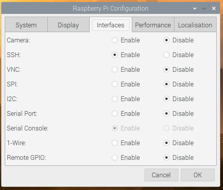
Task: Go to the Performance tab
Action: click(153, 25)
